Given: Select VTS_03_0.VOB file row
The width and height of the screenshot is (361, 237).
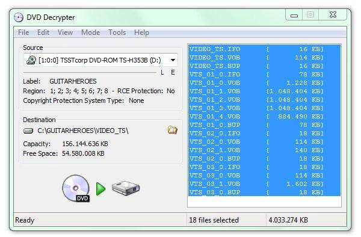Looking at the screenshot, I should 264,175.
